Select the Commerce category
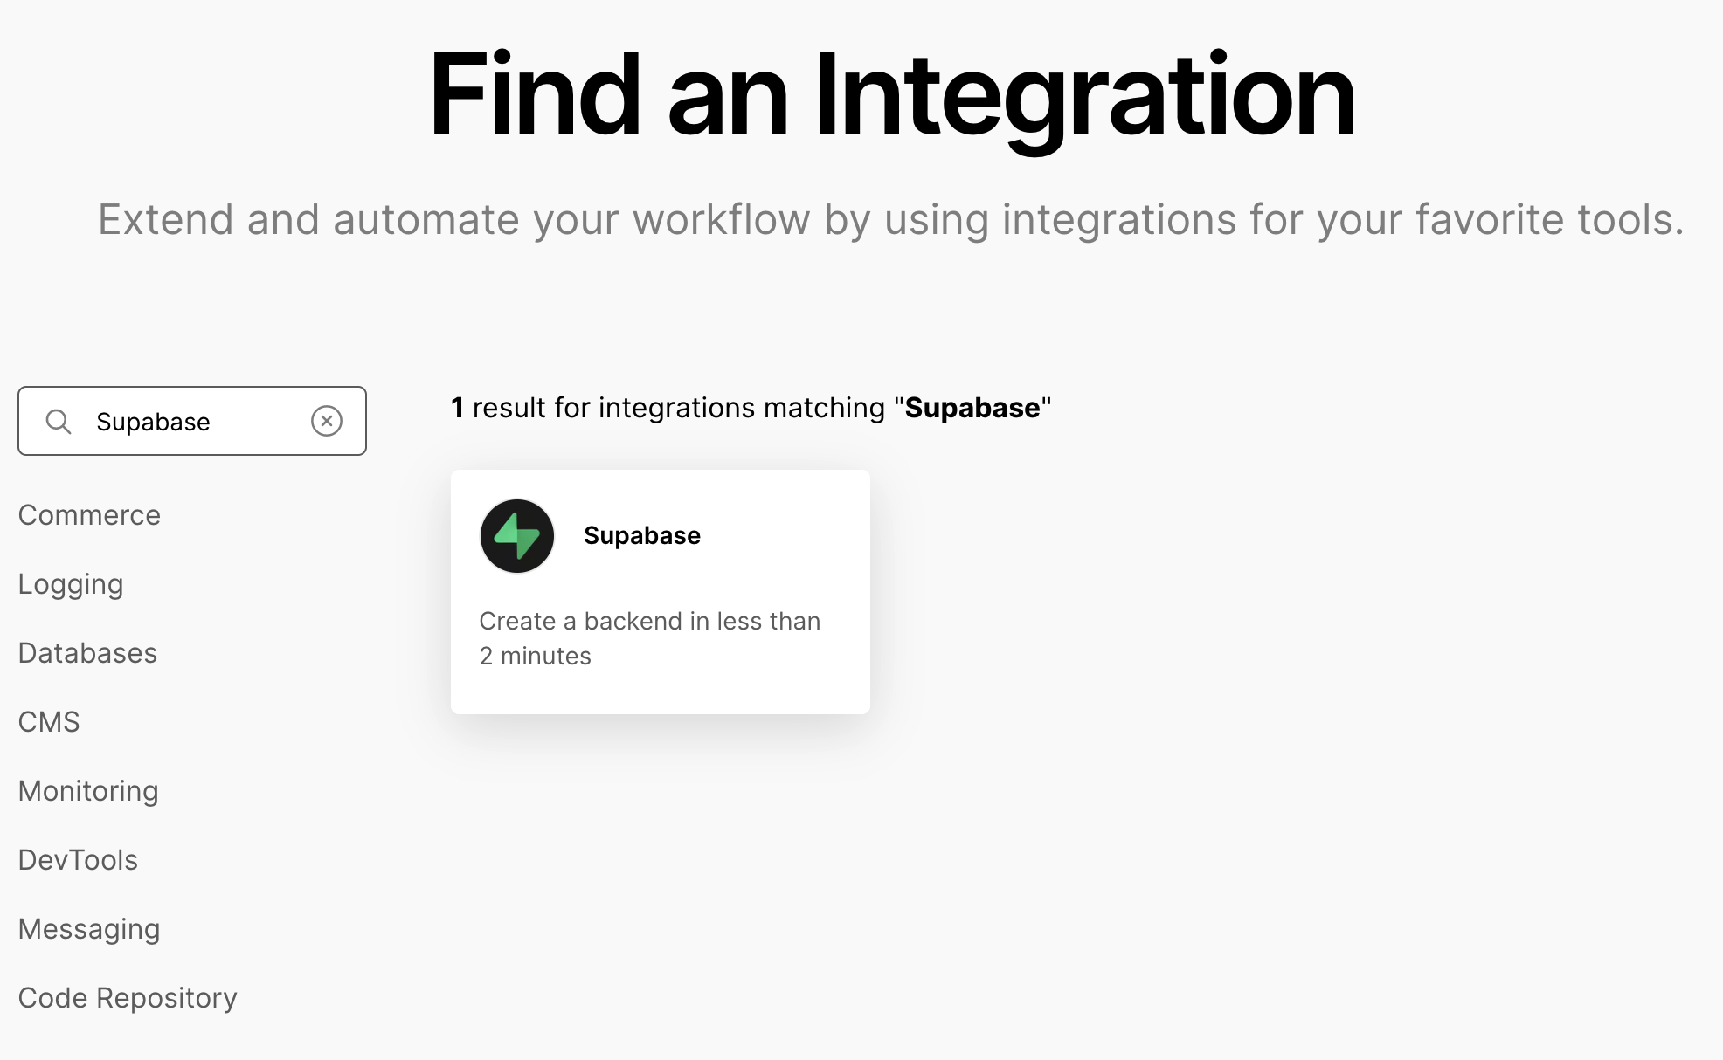Viewport: 1723px width, 1060px height. (89, 515)
